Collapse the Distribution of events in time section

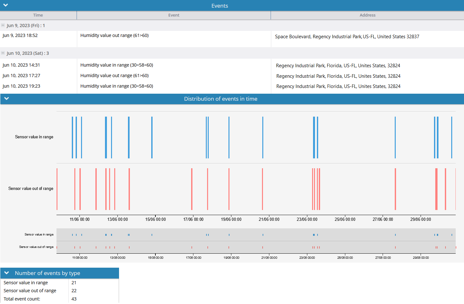6,99
